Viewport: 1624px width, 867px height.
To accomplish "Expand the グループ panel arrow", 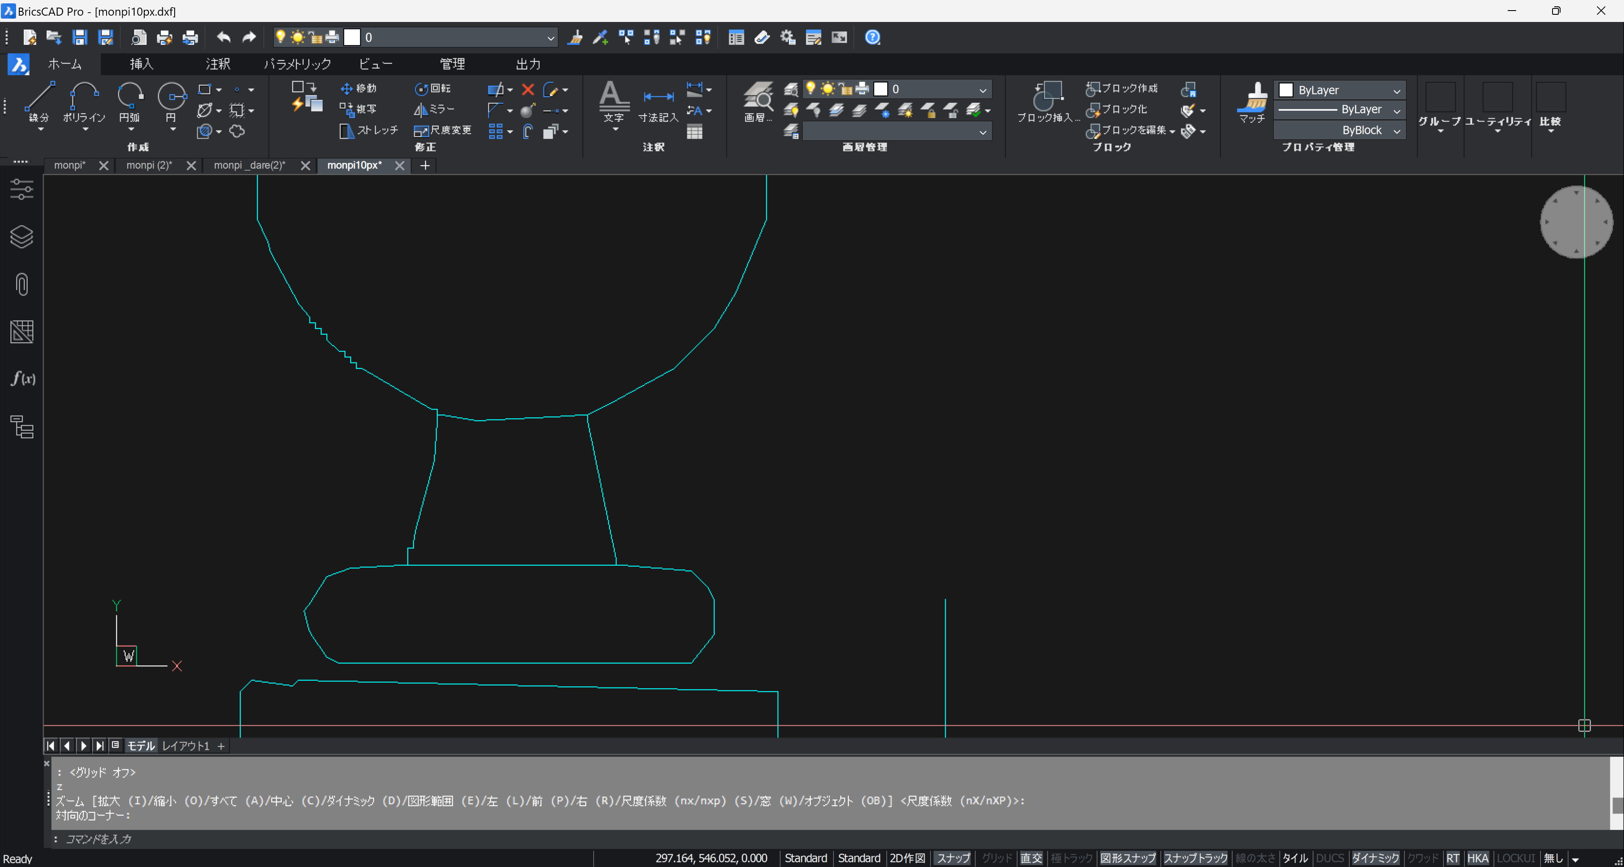I will point(1440,131).
